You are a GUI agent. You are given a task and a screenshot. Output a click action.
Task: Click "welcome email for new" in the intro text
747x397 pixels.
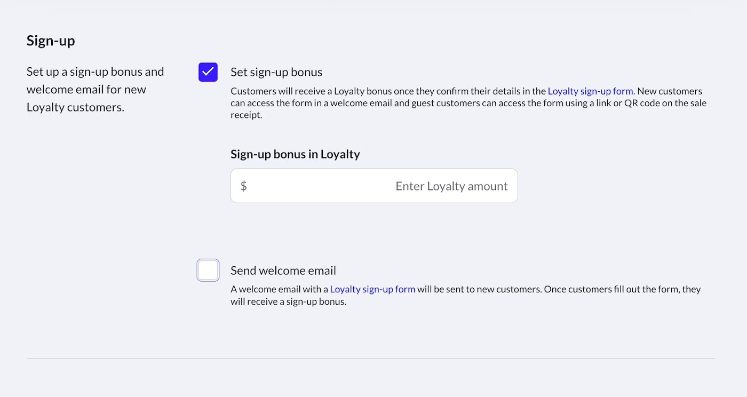tap(86, 89)
